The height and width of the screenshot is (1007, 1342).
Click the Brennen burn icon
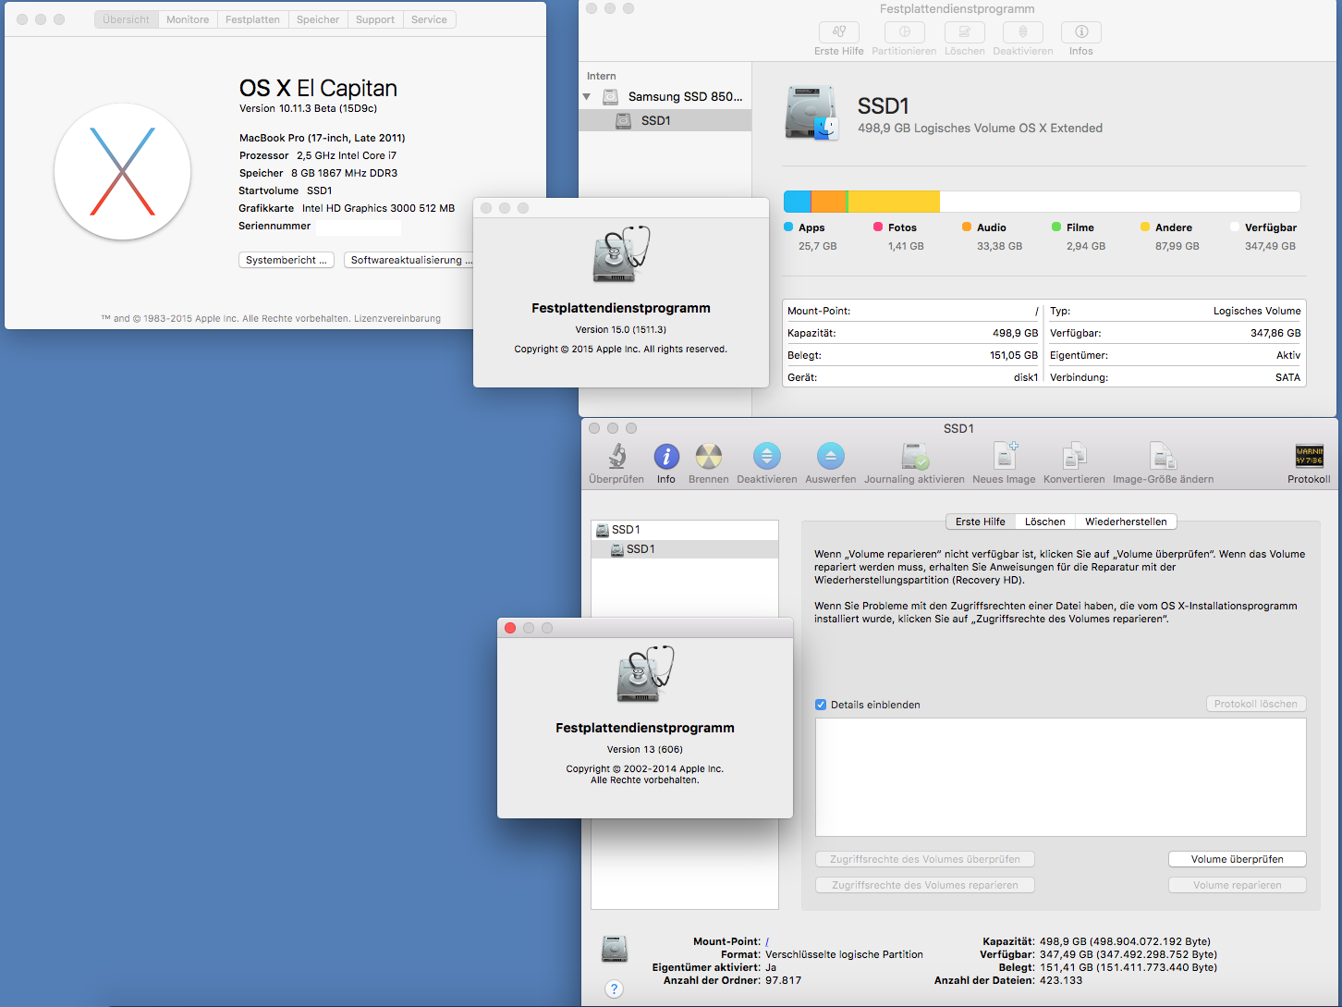coord(709,456)
